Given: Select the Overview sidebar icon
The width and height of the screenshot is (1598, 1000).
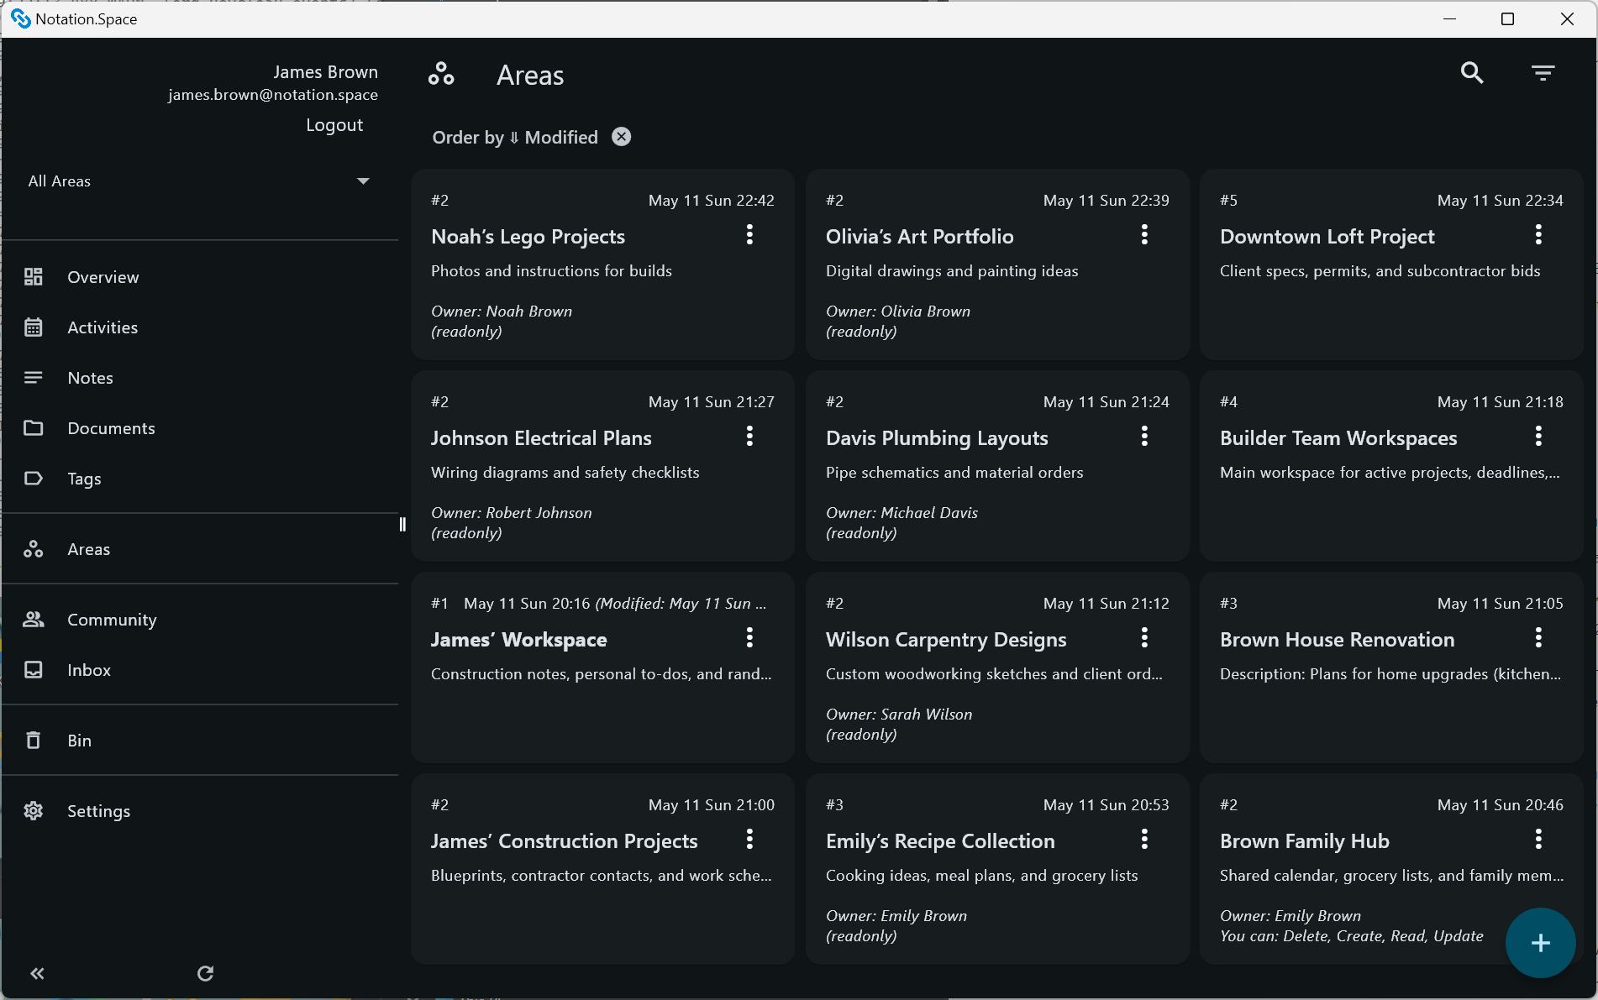Looking at the screenshot, I should [34, 276].
